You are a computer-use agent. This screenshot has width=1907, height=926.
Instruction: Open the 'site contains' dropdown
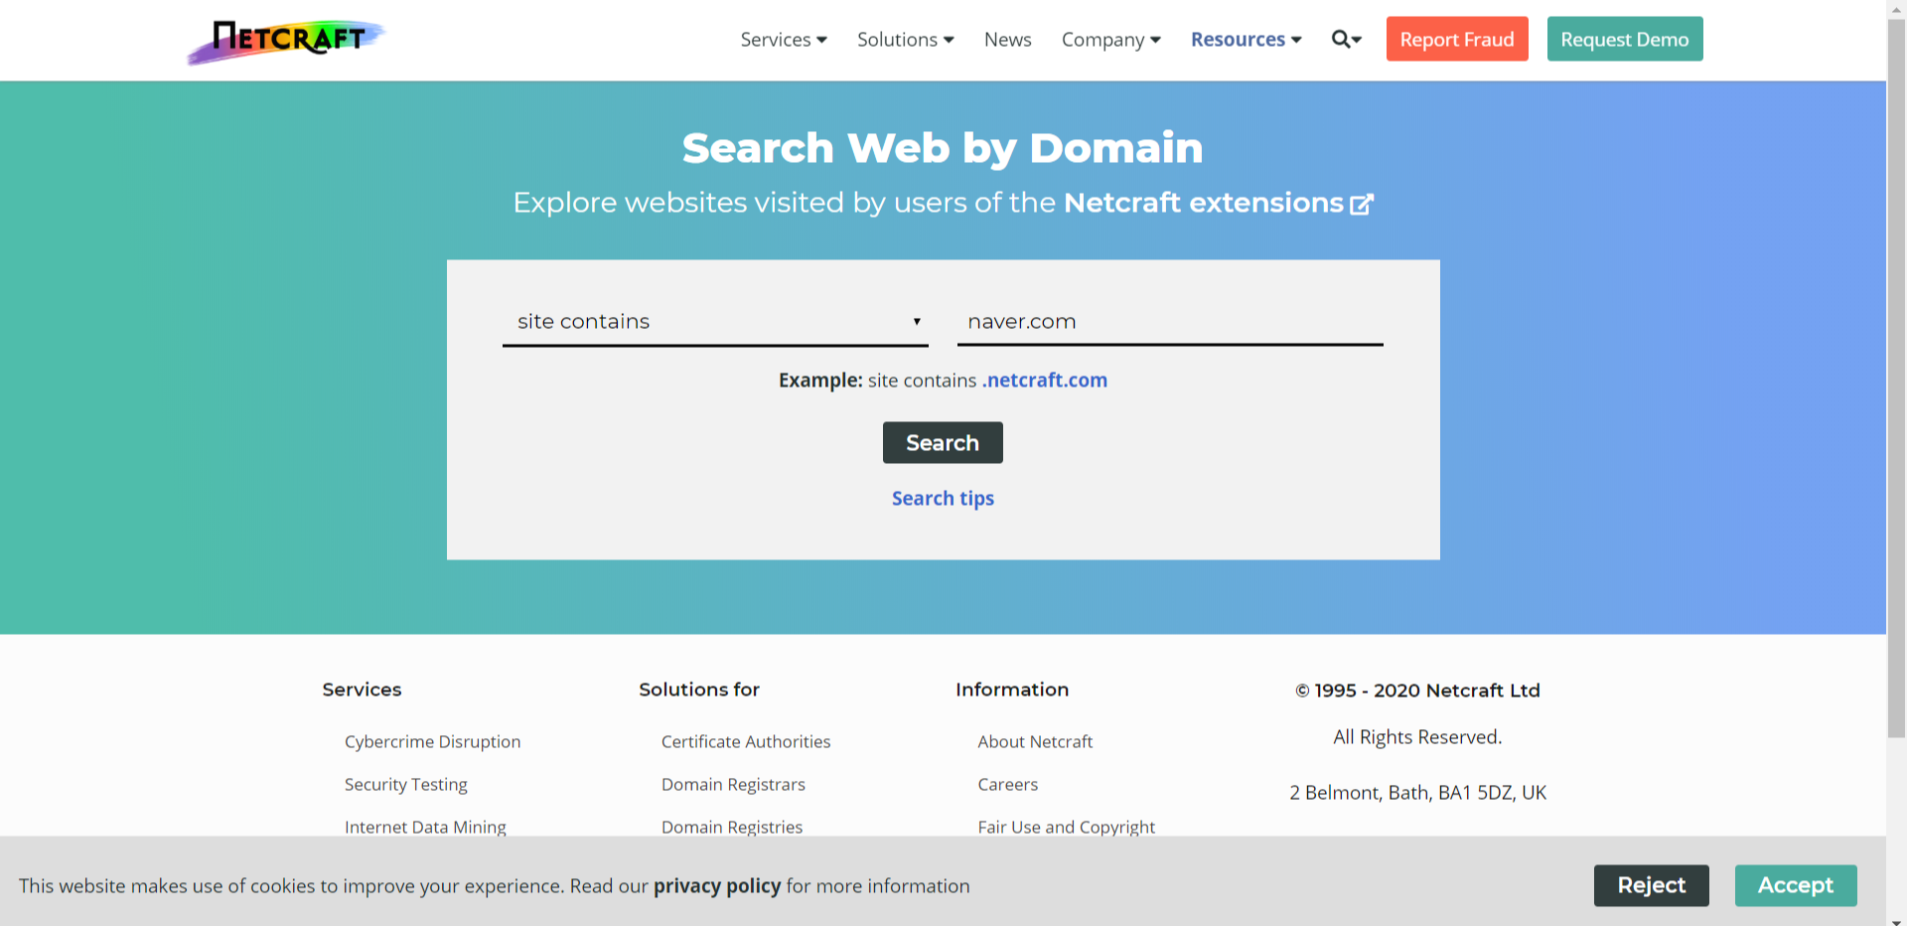coord(715,322)
